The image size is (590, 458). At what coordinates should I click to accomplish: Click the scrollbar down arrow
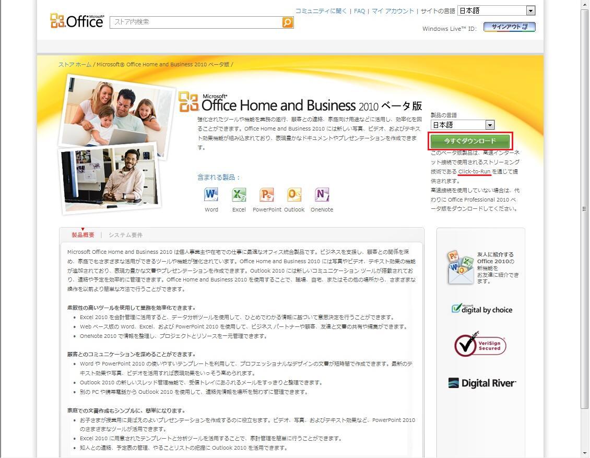click(x=584, y=453)
